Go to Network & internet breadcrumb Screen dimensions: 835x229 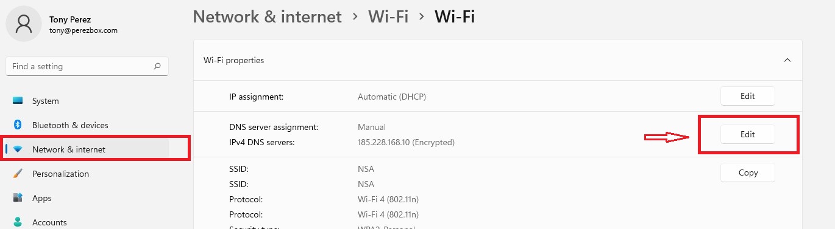(267, 16)
